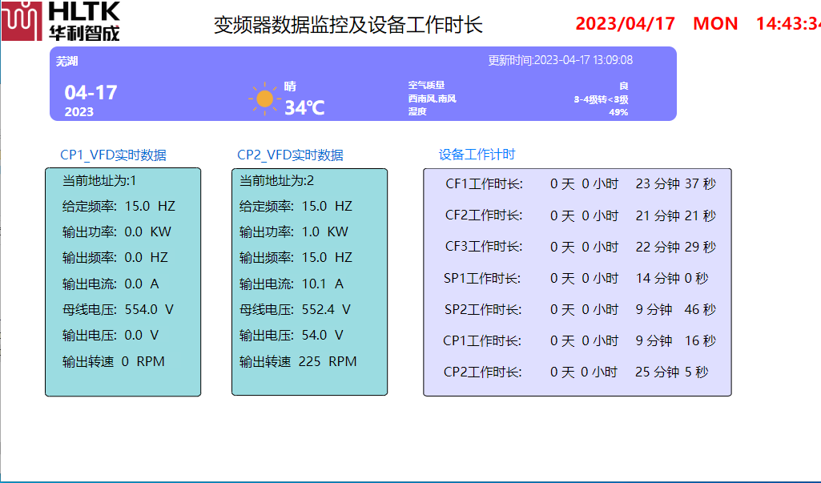Select the CP1 母线电压 554.0 value
Viewport: 821px width, 483px height.
coord(141,309)
